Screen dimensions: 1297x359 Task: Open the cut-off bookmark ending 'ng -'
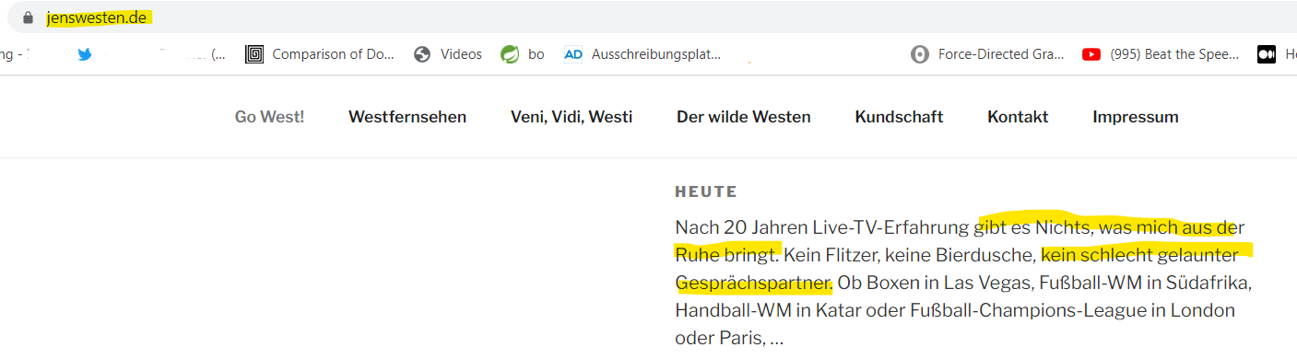pyautogui.click(x=16, y=54)
